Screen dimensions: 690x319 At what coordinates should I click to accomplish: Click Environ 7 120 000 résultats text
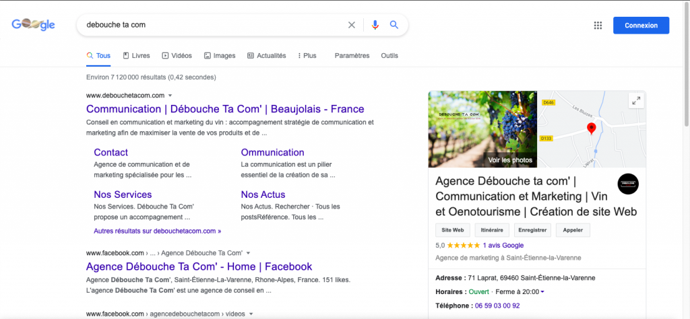152,77
